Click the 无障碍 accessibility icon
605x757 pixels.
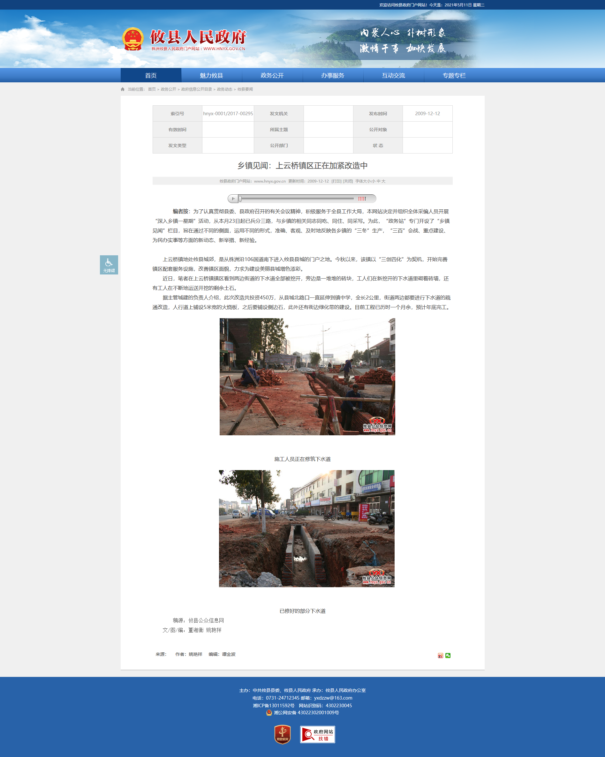click(109, 264)
